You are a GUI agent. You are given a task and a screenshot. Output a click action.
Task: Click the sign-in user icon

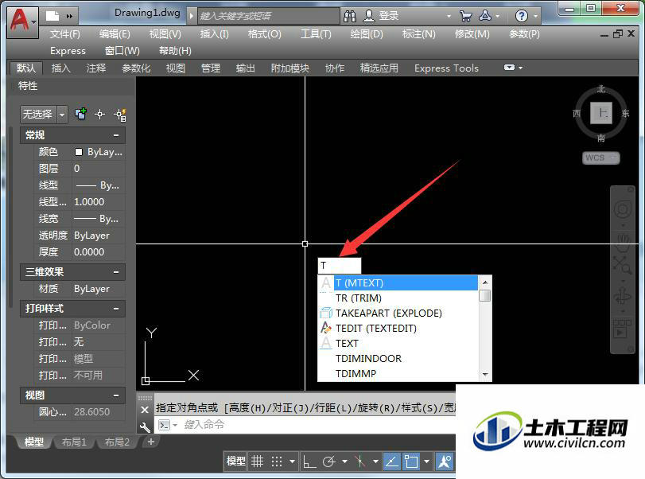pyautogui.click(x=369, y=16)
